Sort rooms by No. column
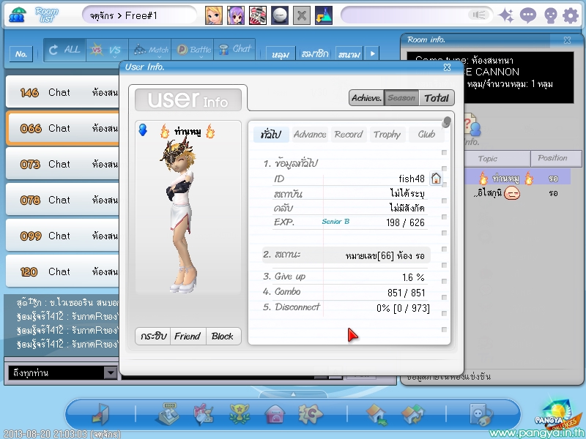This screenshot has height=439, width=586. 21,54
